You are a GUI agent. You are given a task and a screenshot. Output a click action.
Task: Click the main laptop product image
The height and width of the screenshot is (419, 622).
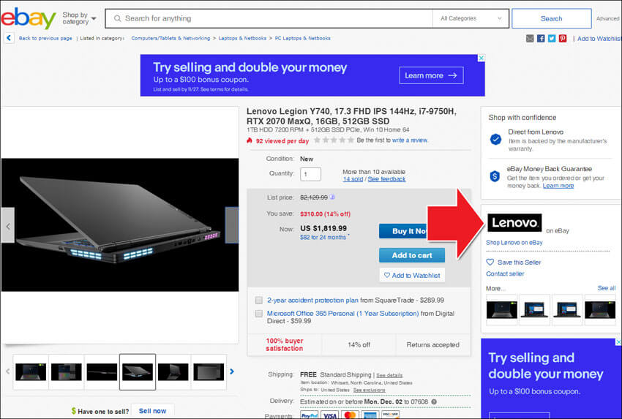(120, 224)
